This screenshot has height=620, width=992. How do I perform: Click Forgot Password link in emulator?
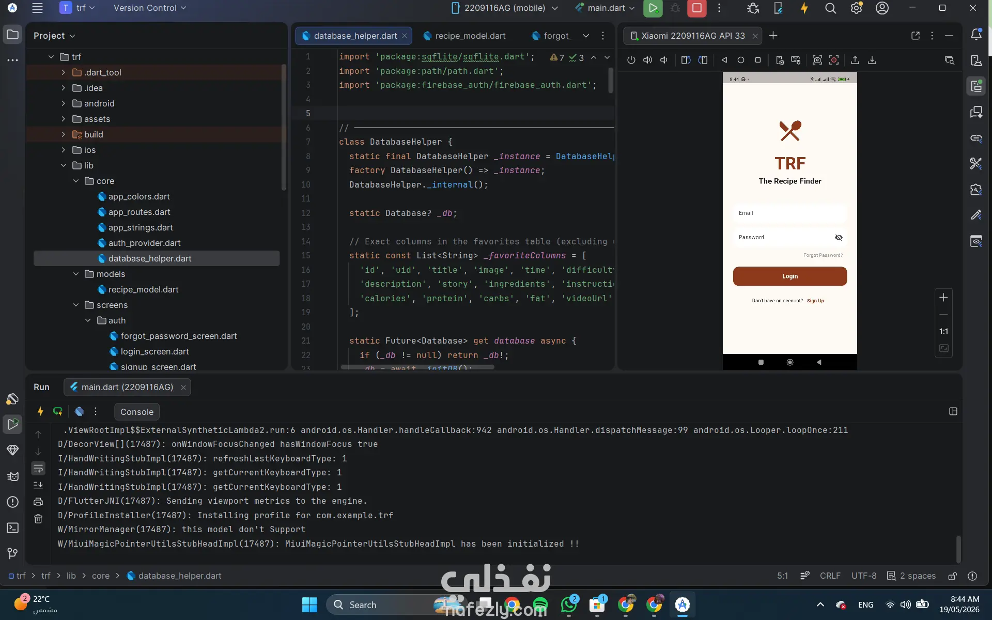click(823, 255)
